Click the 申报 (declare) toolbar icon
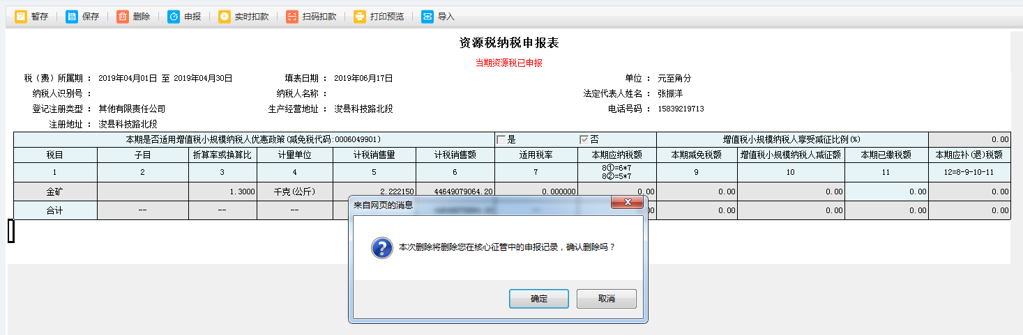 pyautogui.click(x=174, y=17)
